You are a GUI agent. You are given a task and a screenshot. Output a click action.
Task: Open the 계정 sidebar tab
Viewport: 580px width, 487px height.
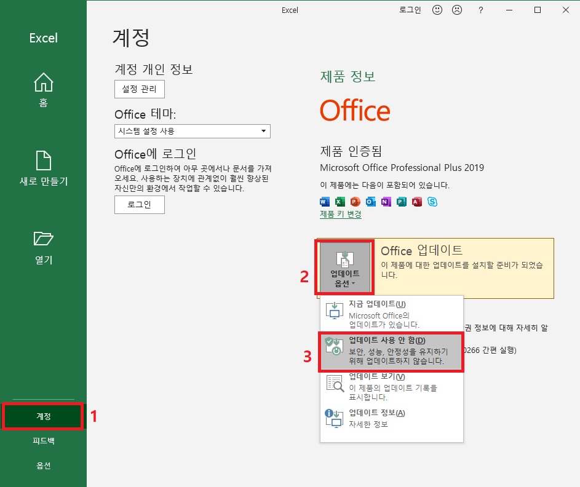tap(43, 416)
